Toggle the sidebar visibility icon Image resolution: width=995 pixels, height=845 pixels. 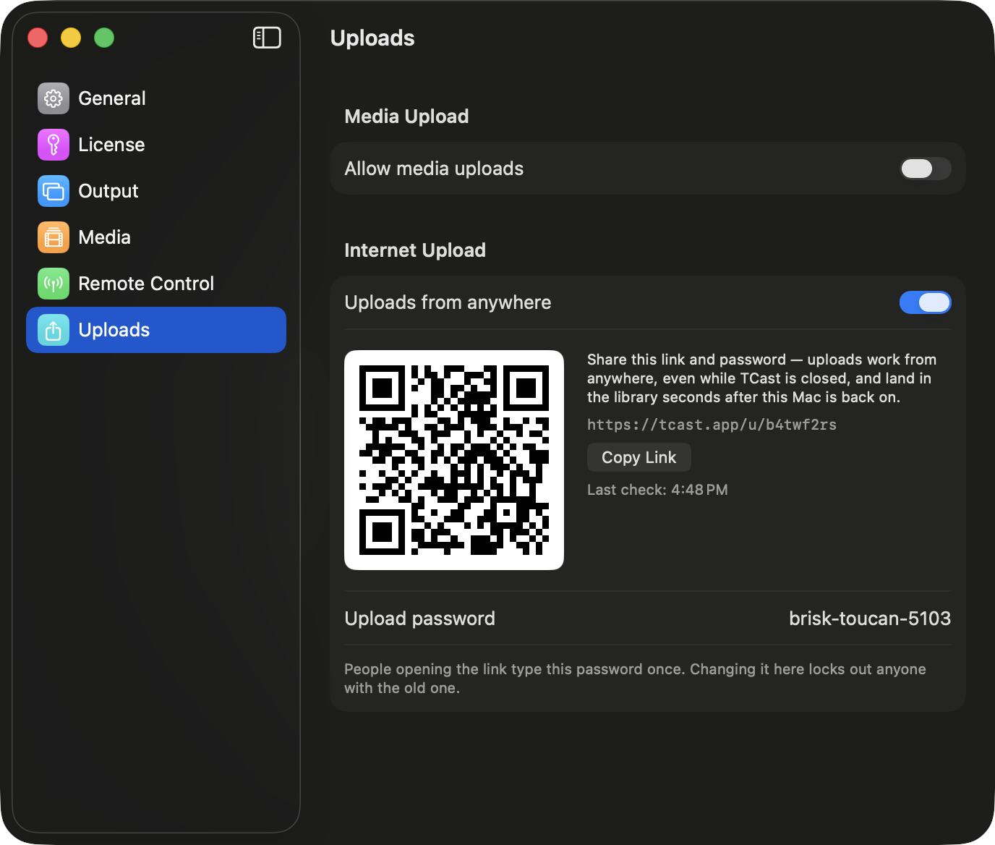point(267,38)
